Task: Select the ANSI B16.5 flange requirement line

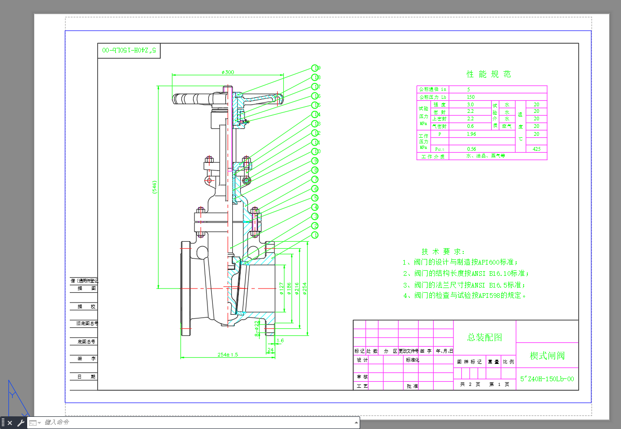Action: point(464,285)
